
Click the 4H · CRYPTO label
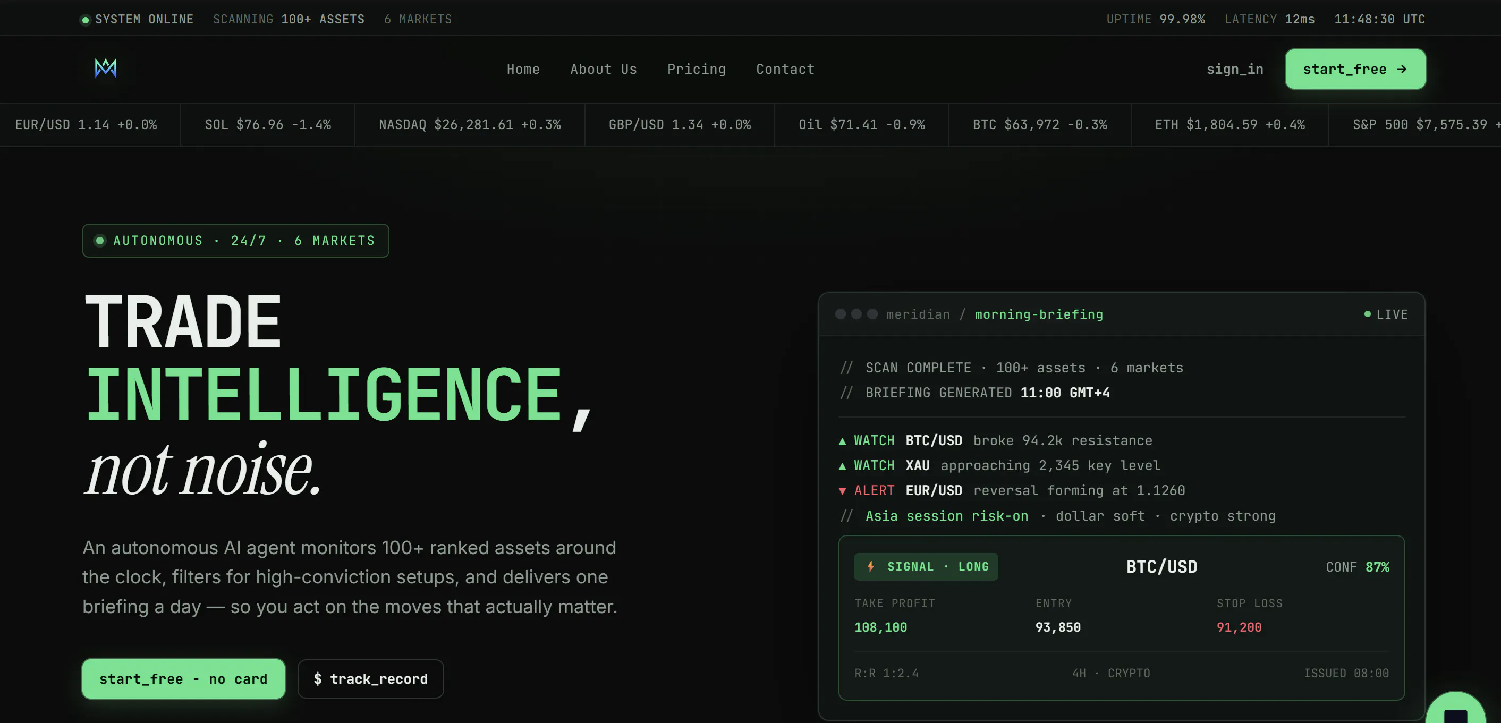click(x=1111, y=674)
